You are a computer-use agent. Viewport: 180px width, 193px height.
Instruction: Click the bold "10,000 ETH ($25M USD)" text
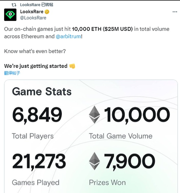102,29
